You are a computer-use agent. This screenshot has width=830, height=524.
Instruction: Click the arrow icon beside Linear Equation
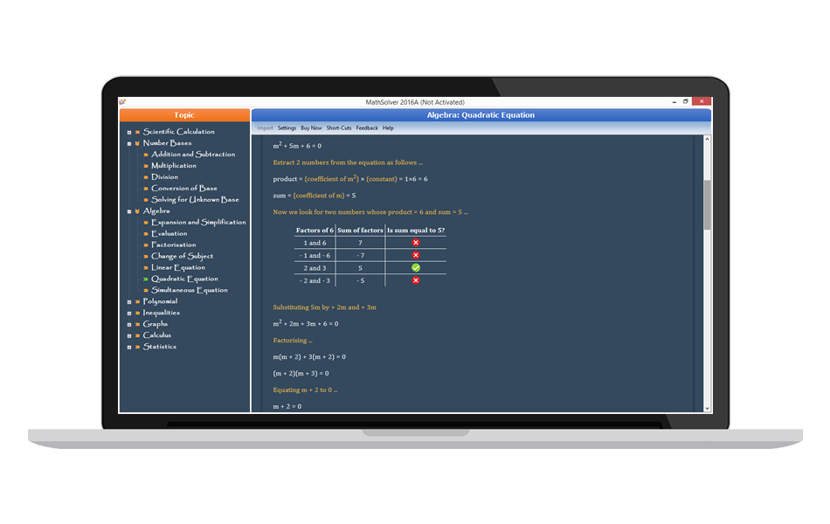(x=146, y=266)
